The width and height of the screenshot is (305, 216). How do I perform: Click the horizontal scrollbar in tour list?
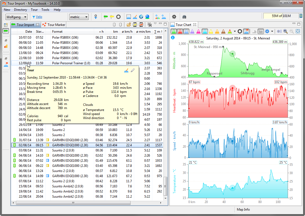[73, 203]
